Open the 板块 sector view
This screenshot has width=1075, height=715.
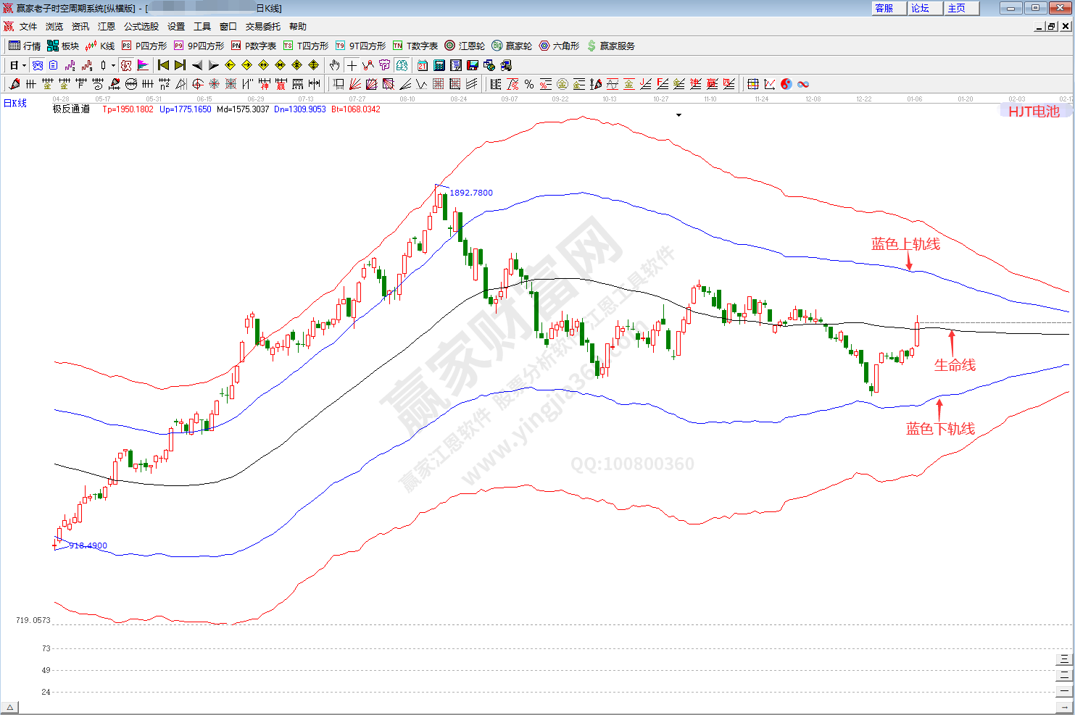(x=63, y=46)
